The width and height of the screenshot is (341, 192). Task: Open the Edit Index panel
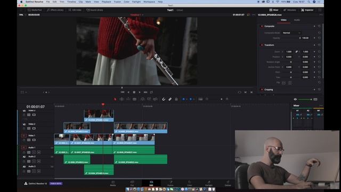coord(75,10)
